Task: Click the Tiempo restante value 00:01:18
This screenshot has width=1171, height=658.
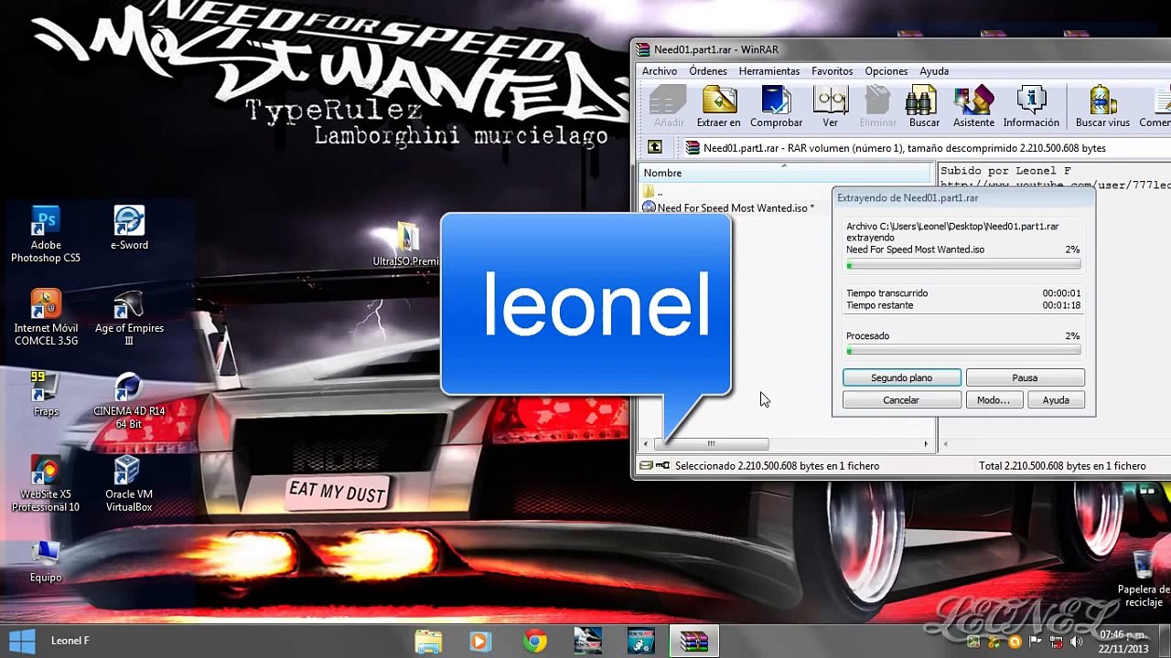Action: 1061,305
